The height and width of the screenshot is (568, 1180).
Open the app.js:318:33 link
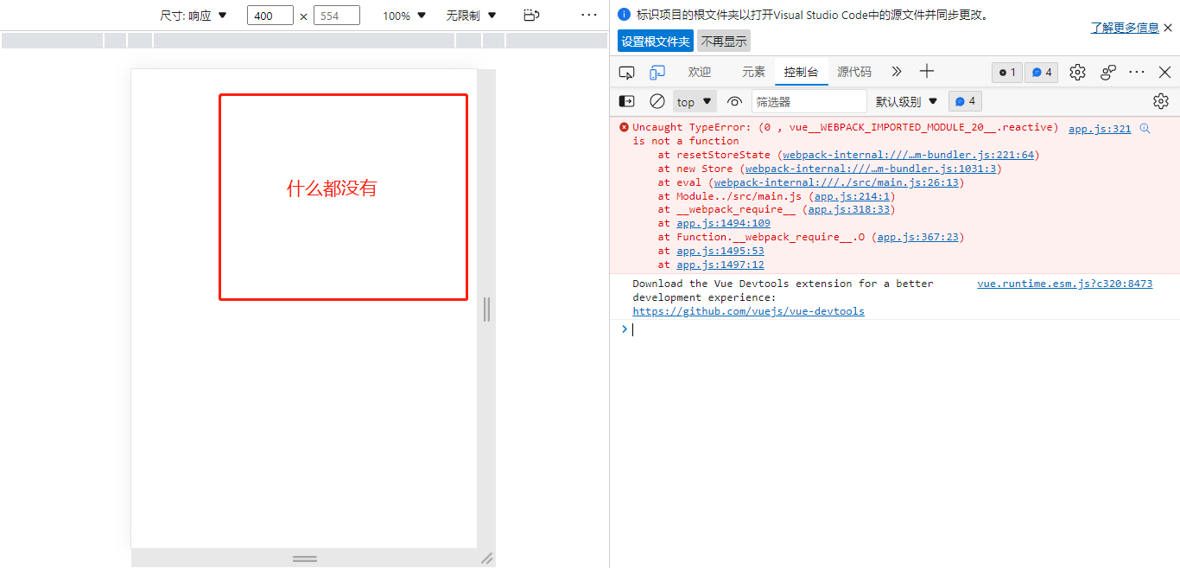(848, 209)
